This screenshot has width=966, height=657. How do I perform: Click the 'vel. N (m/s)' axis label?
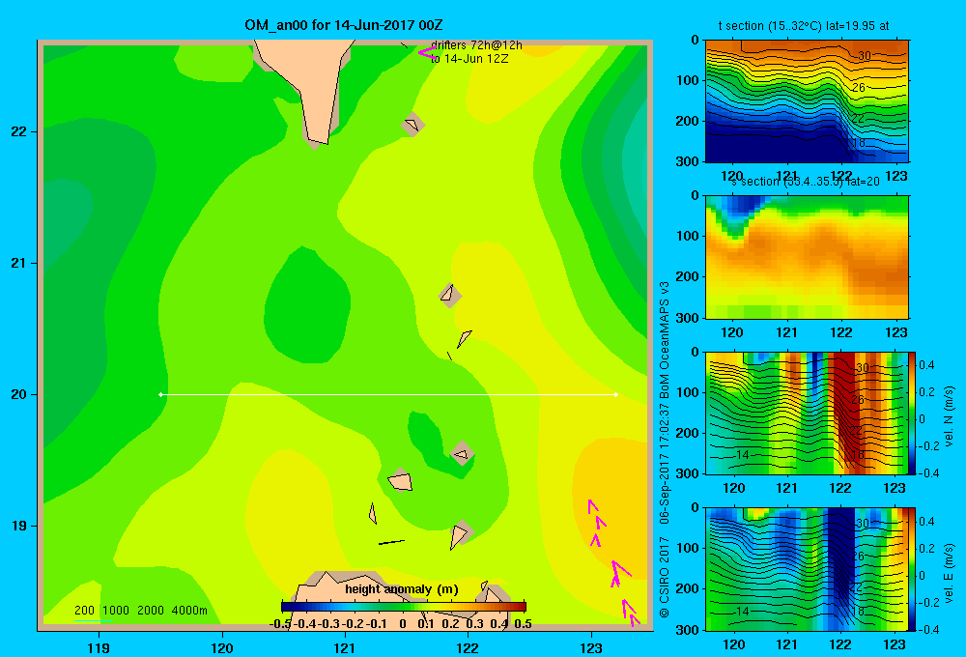[949, 416]
